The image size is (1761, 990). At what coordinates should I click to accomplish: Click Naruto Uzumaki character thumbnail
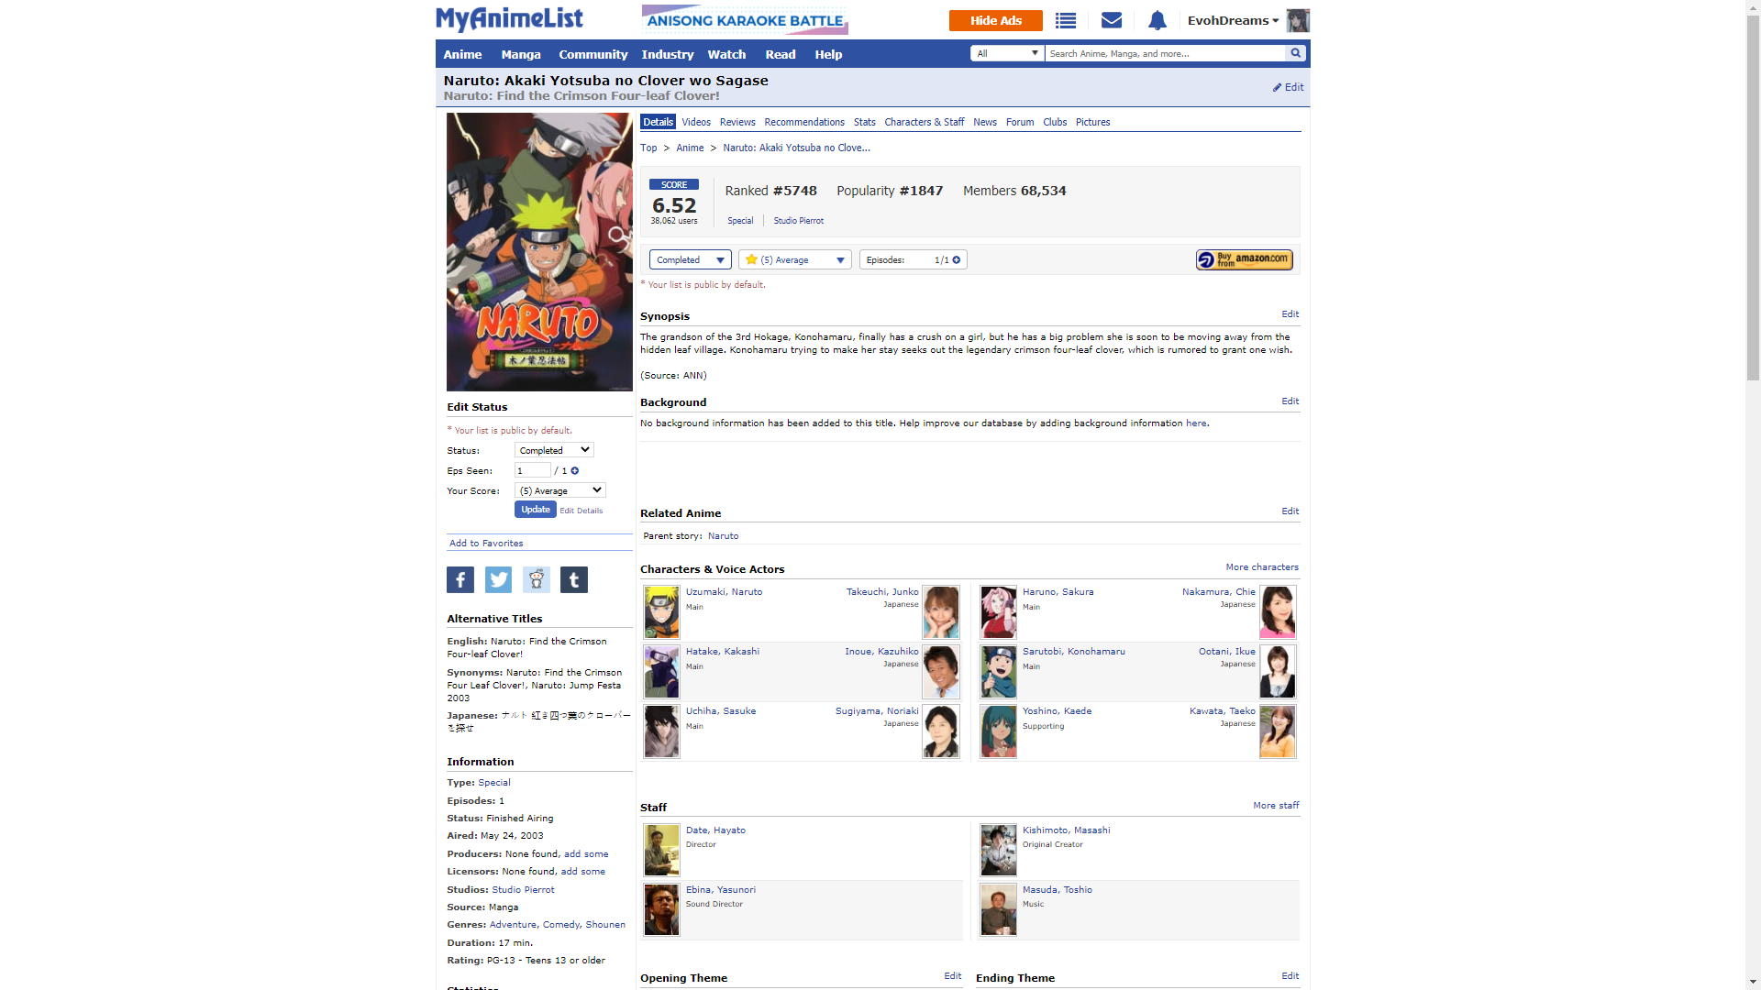661,612
